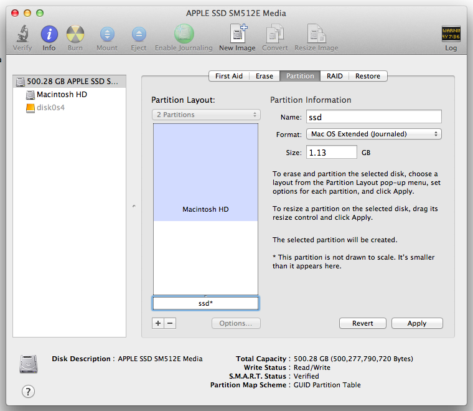Click the Revert button
The width and height of the screenshot is (473, 411).
[x=363, y=323]
